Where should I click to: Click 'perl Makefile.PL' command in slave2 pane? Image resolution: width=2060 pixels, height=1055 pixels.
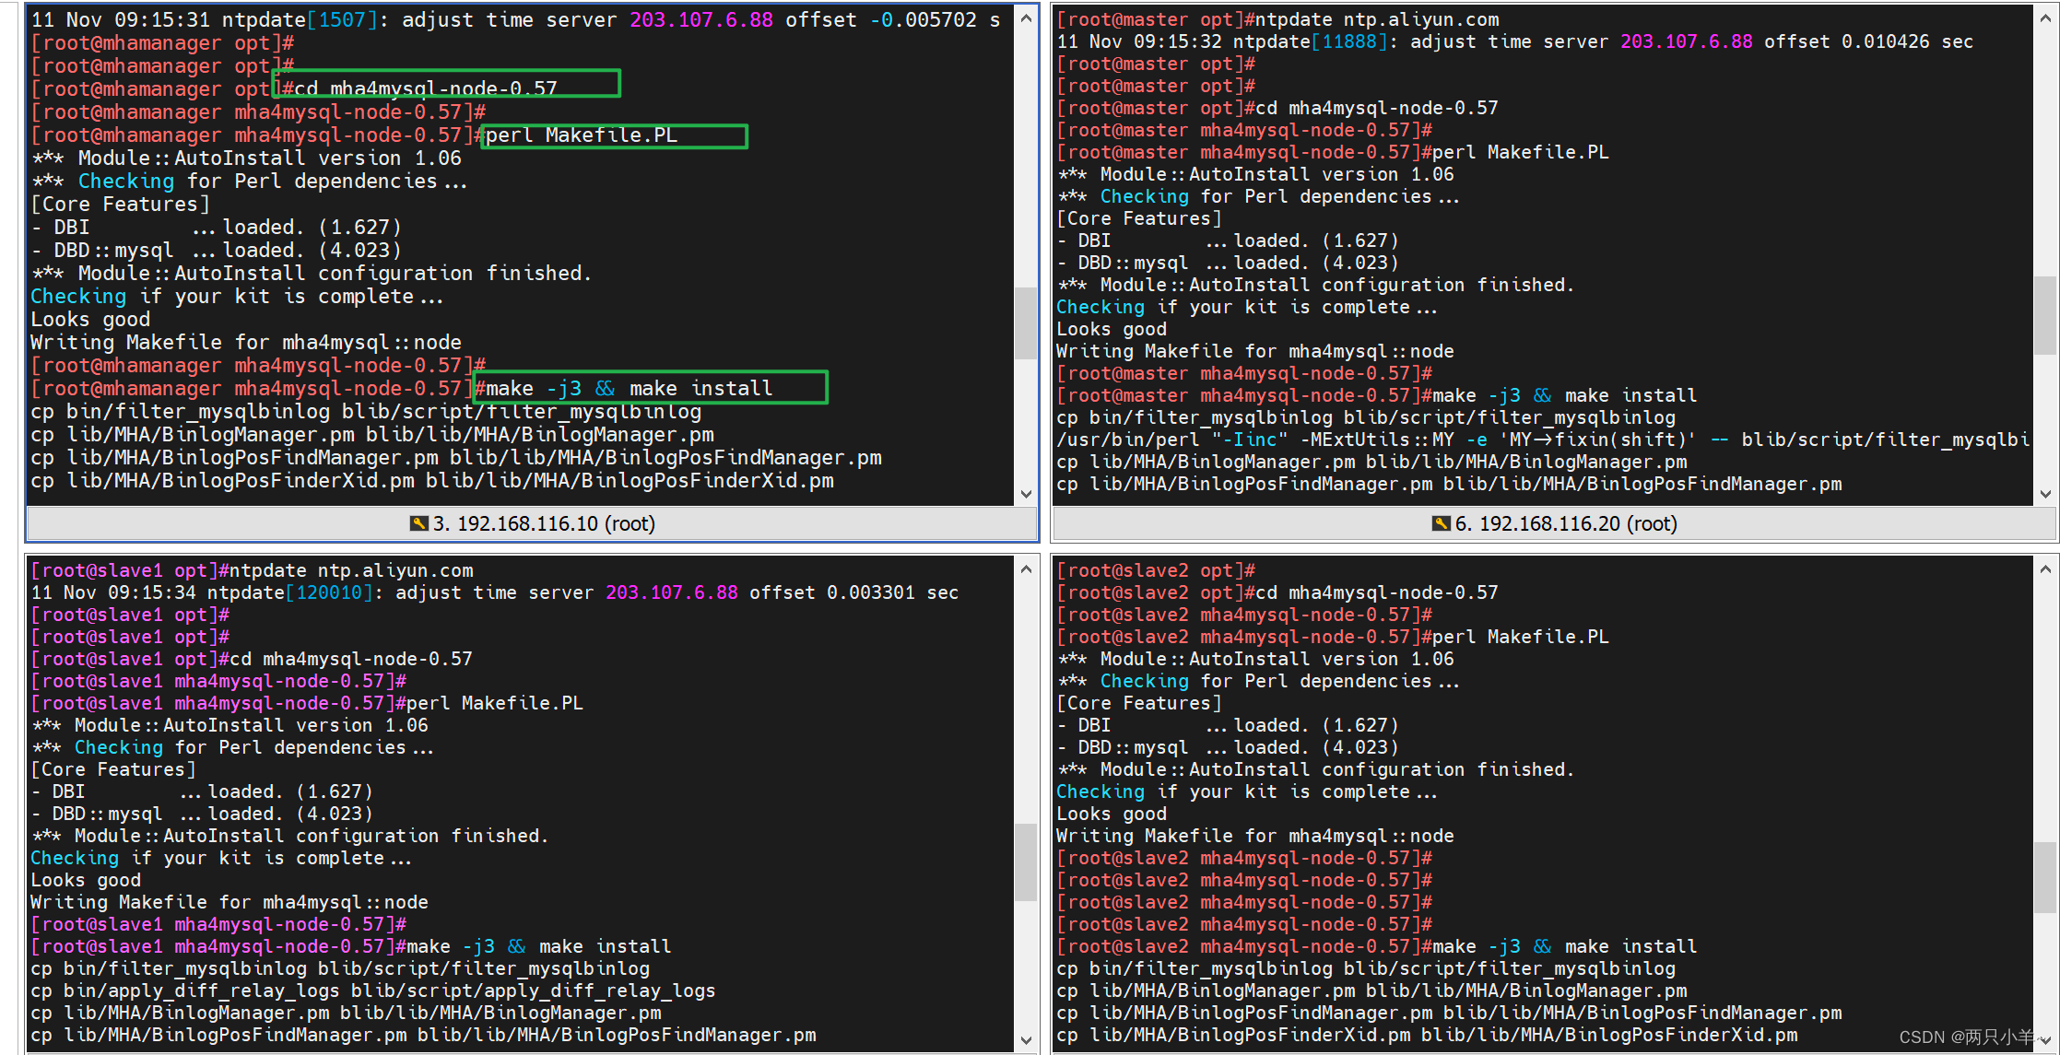click(1521, 637)
